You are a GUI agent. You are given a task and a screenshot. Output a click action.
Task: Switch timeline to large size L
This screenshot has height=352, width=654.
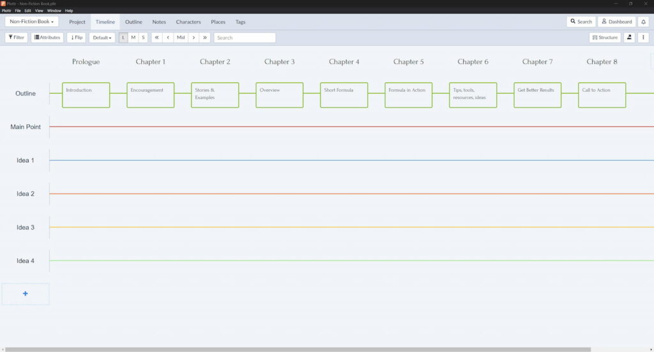pos(123,38)
